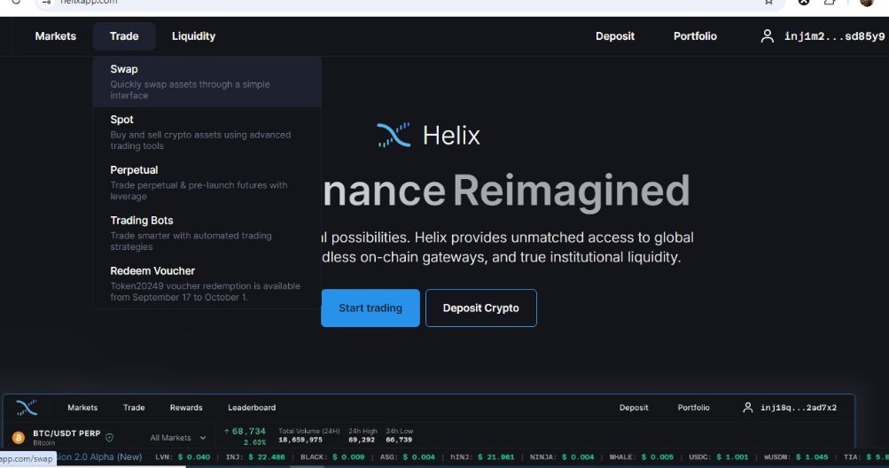This screenshot has width=889, height=468.
Task: Click address inj18q...2ad7x2 in preview
Action: 799,408
